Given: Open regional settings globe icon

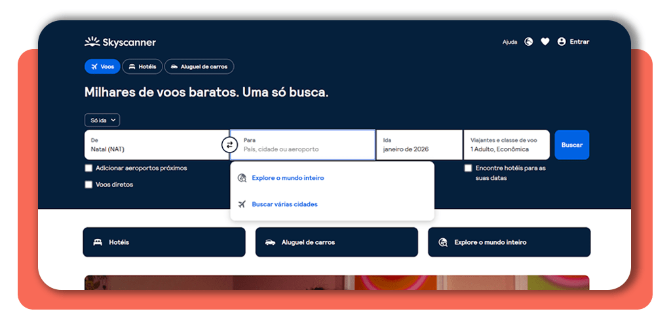Looking at the screenshot, I should [x=529, y=42].
